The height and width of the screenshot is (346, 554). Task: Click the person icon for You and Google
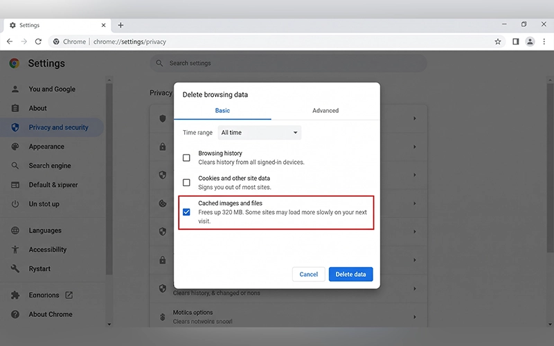coord(15,89)
